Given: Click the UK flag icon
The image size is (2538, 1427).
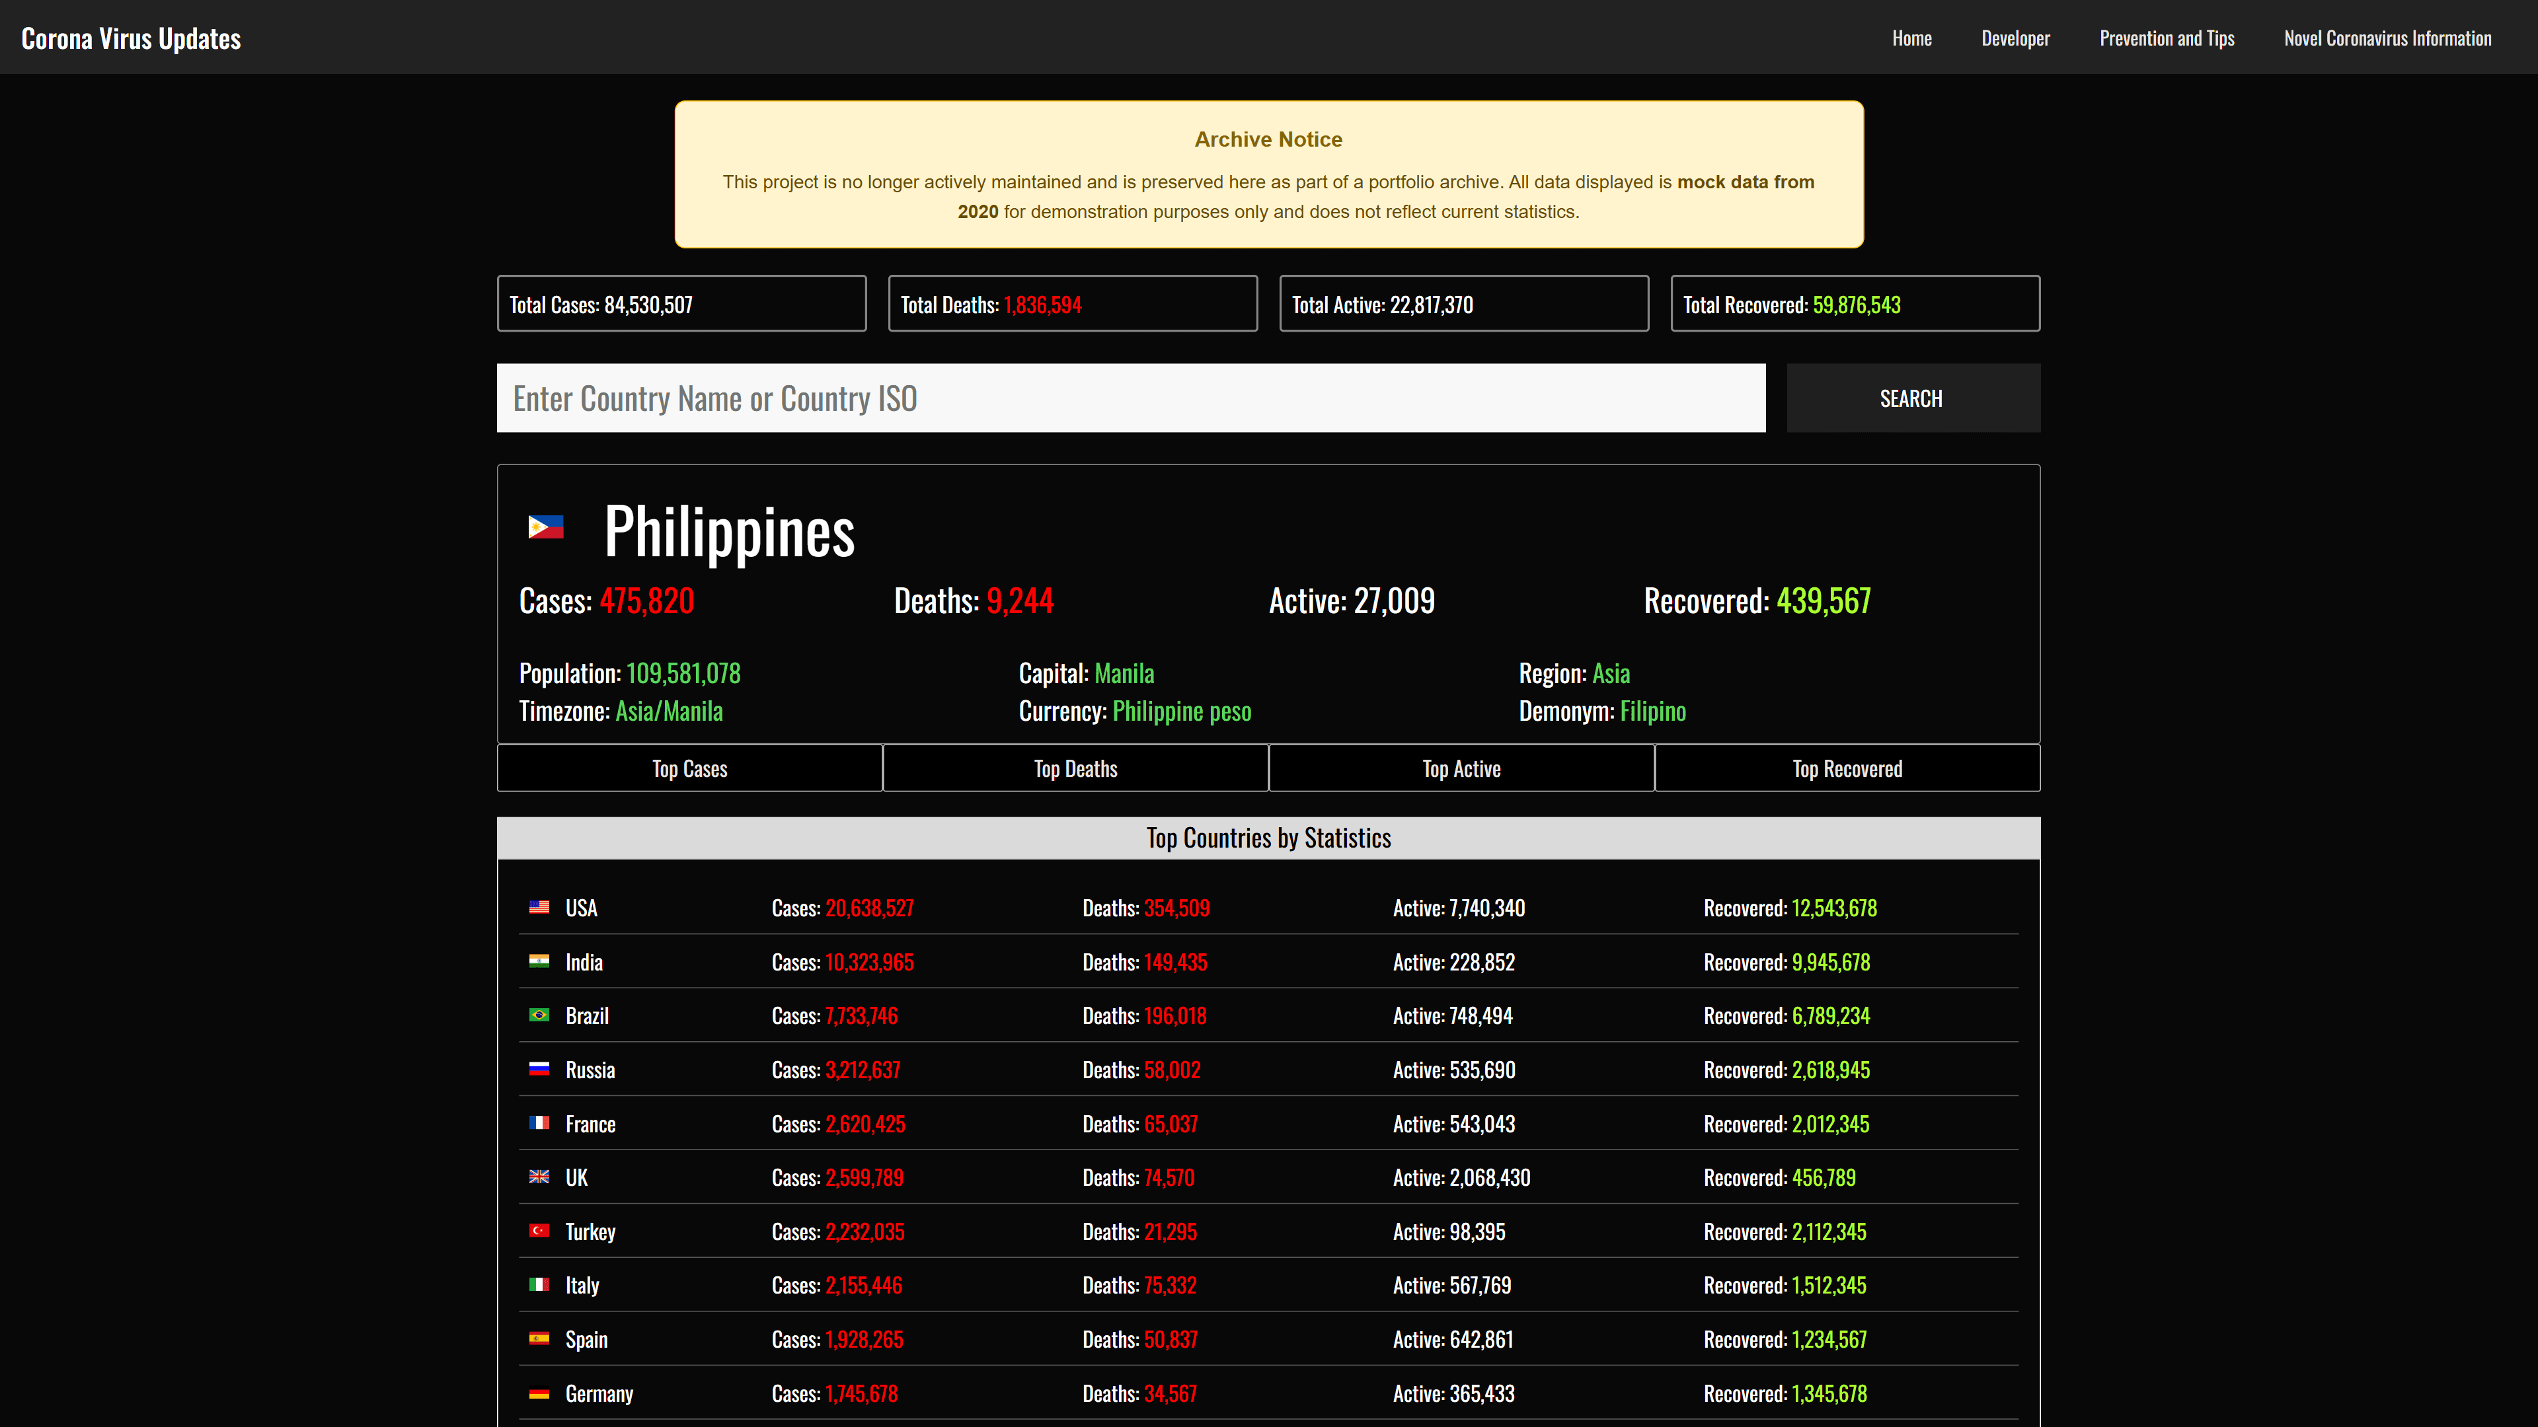Looking at the screenshot, I should 539,1177.
